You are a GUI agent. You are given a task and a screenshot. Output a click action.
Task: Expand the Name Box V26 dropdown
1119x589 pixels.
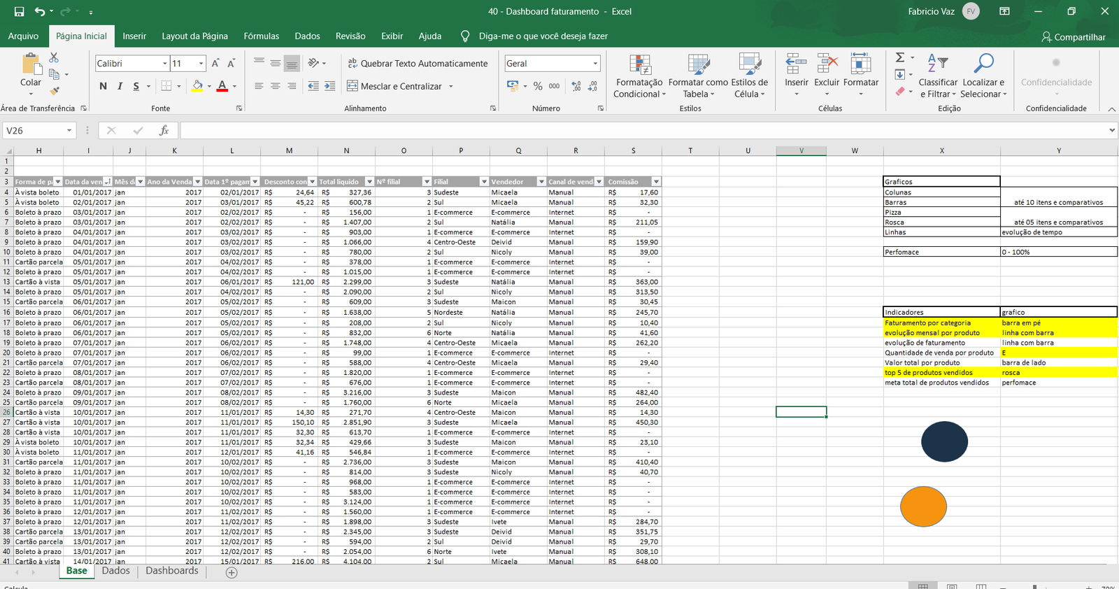(69, 130)
